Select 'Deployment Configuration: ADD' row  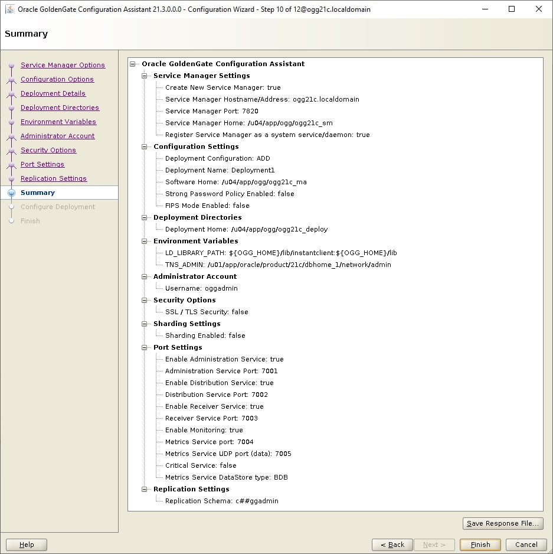tap(218, 158)
